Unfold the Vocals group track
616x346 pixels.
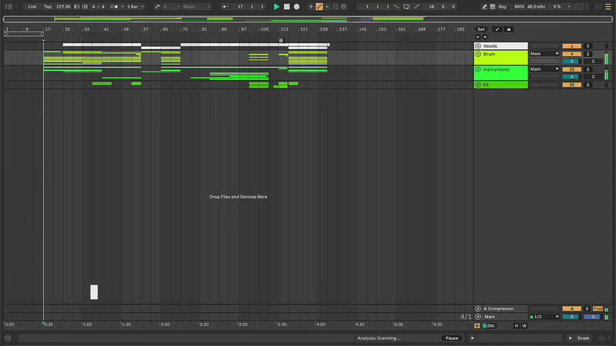(478, 46)
